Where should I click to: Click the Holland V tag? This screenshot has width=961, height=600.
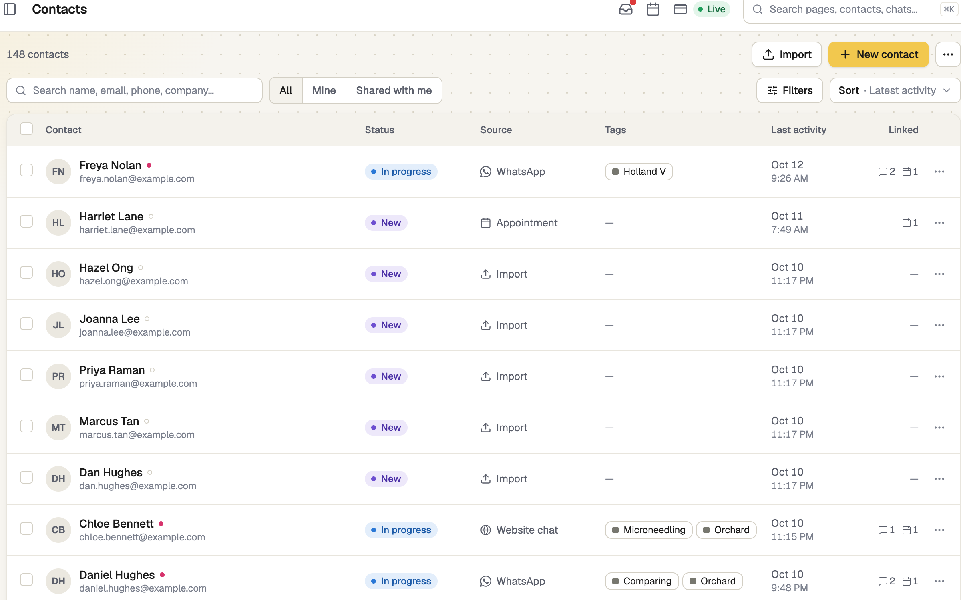pyautogui.click(x=639, y=172)
